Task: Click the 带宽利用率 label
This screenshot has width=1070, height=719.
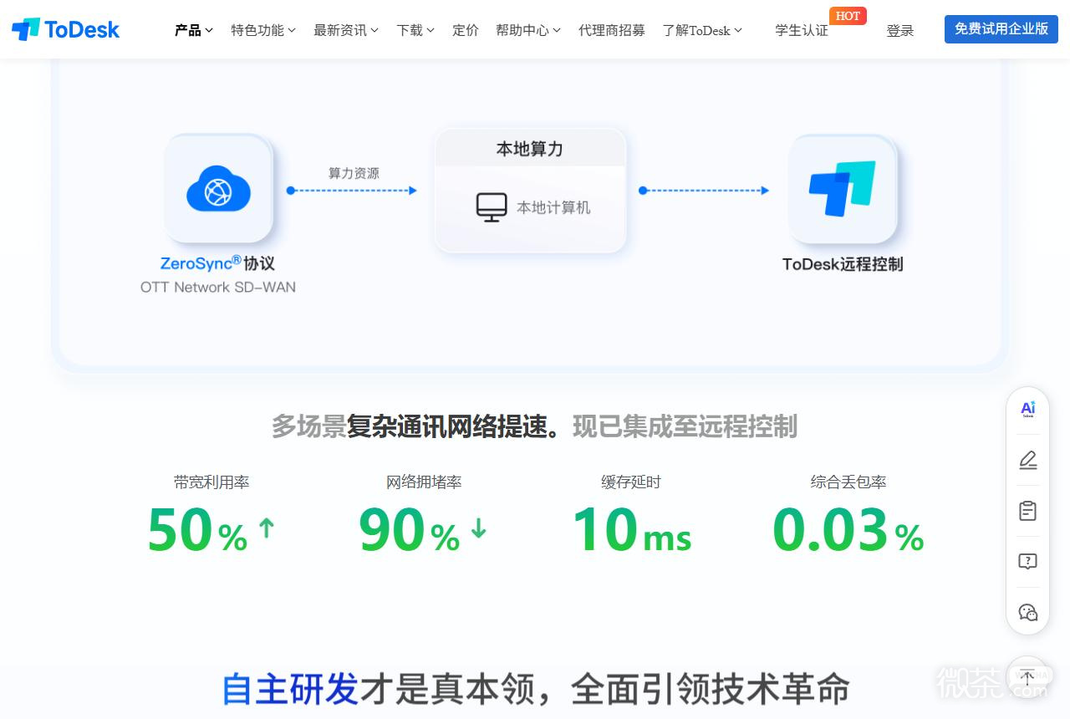Action: tap(211, 482)
